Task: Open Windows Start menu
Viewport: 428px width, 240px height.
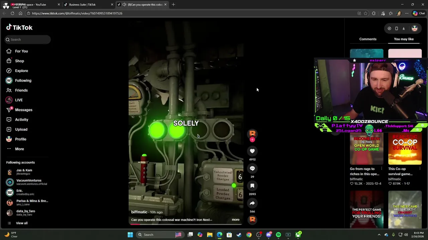Action: click(x=130, y=235)
